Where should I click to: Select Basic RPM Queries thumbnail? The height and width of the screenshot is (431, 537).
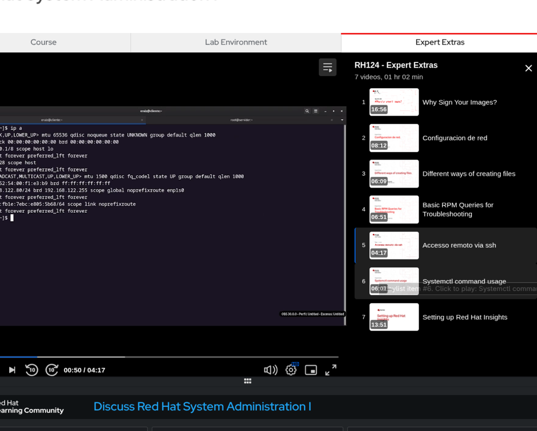pyautogui.click(x=394, y=210)
